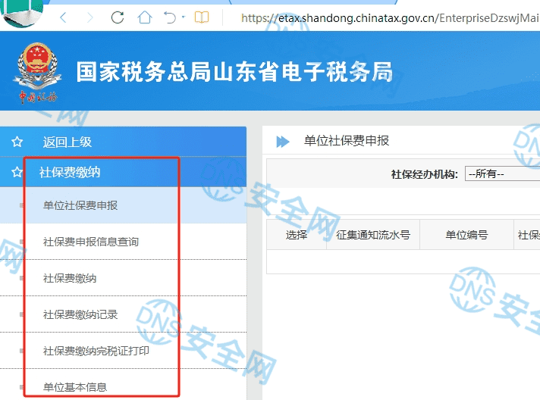Click the double-arrow icon before 单位社保费申报
Screen dimensions: 540x400
coord(283,142)
